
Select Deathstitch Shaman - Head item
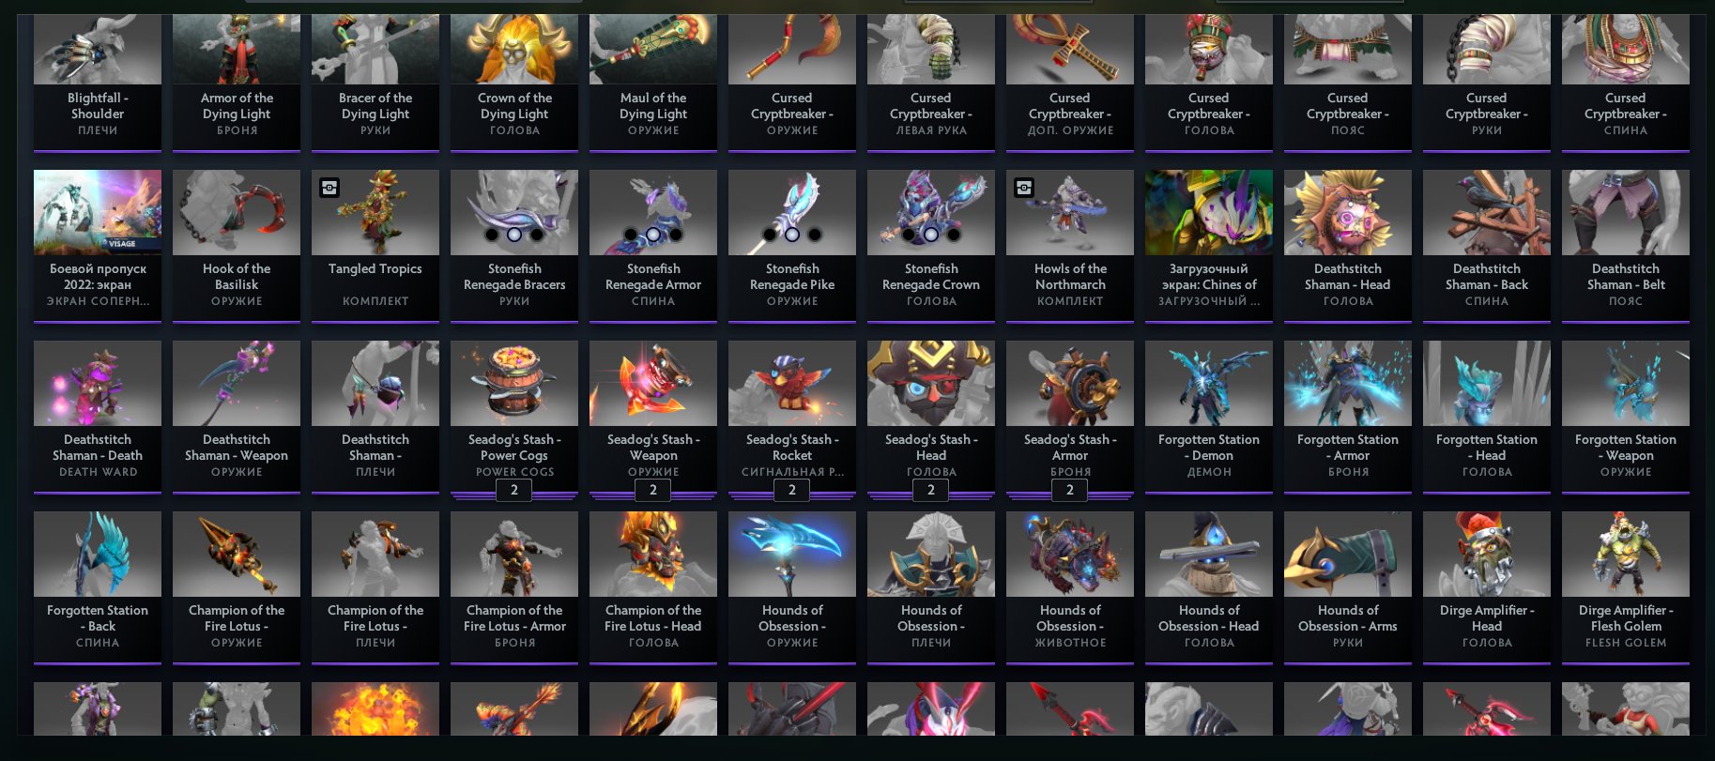pyautogui.click(x=1348, y=245)
